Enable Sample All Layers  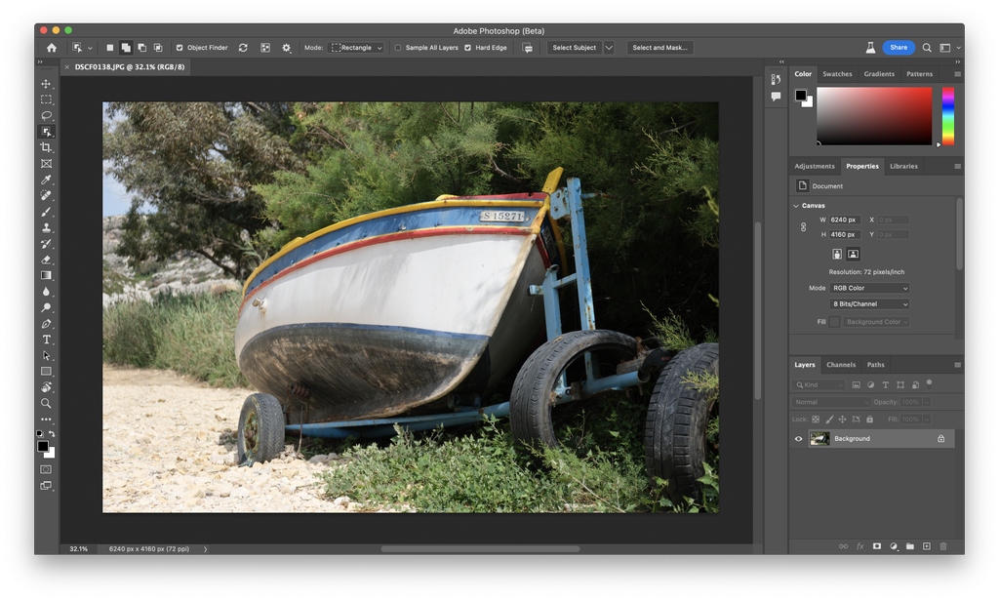tap(399, 47)
